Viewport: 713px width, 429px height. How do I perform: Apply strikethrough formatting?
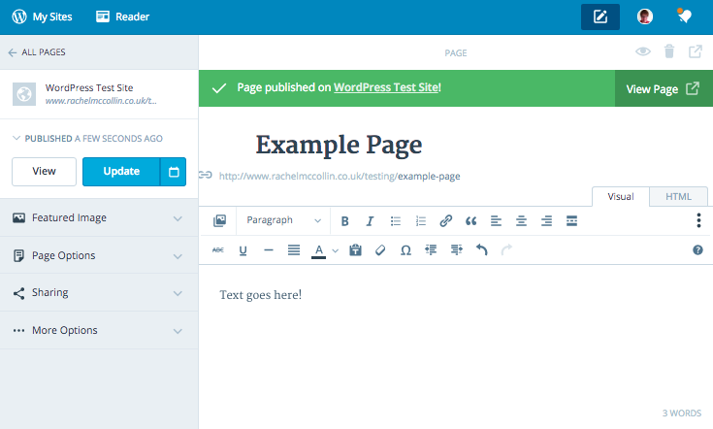click(218, 249)
